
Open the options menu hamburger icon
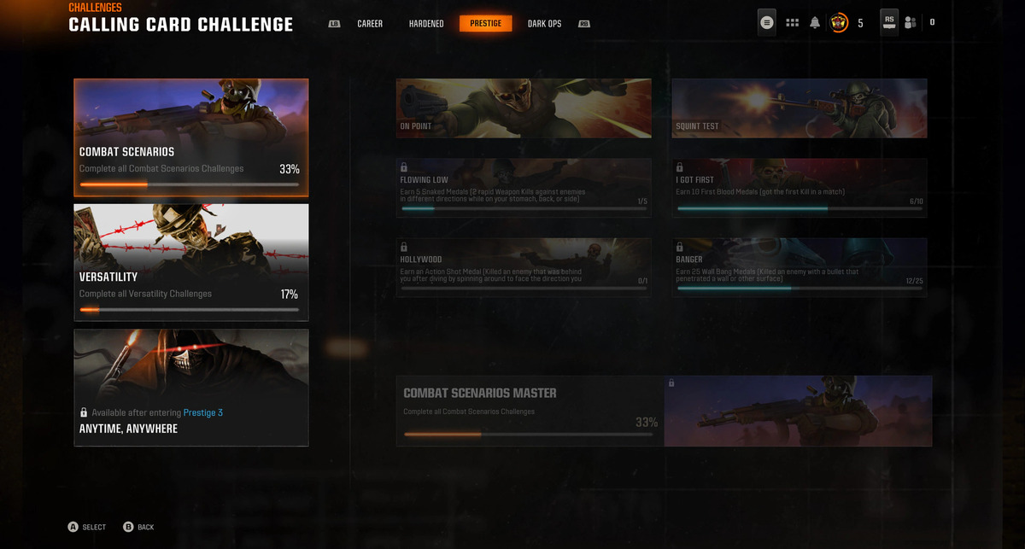click(767, 23)
